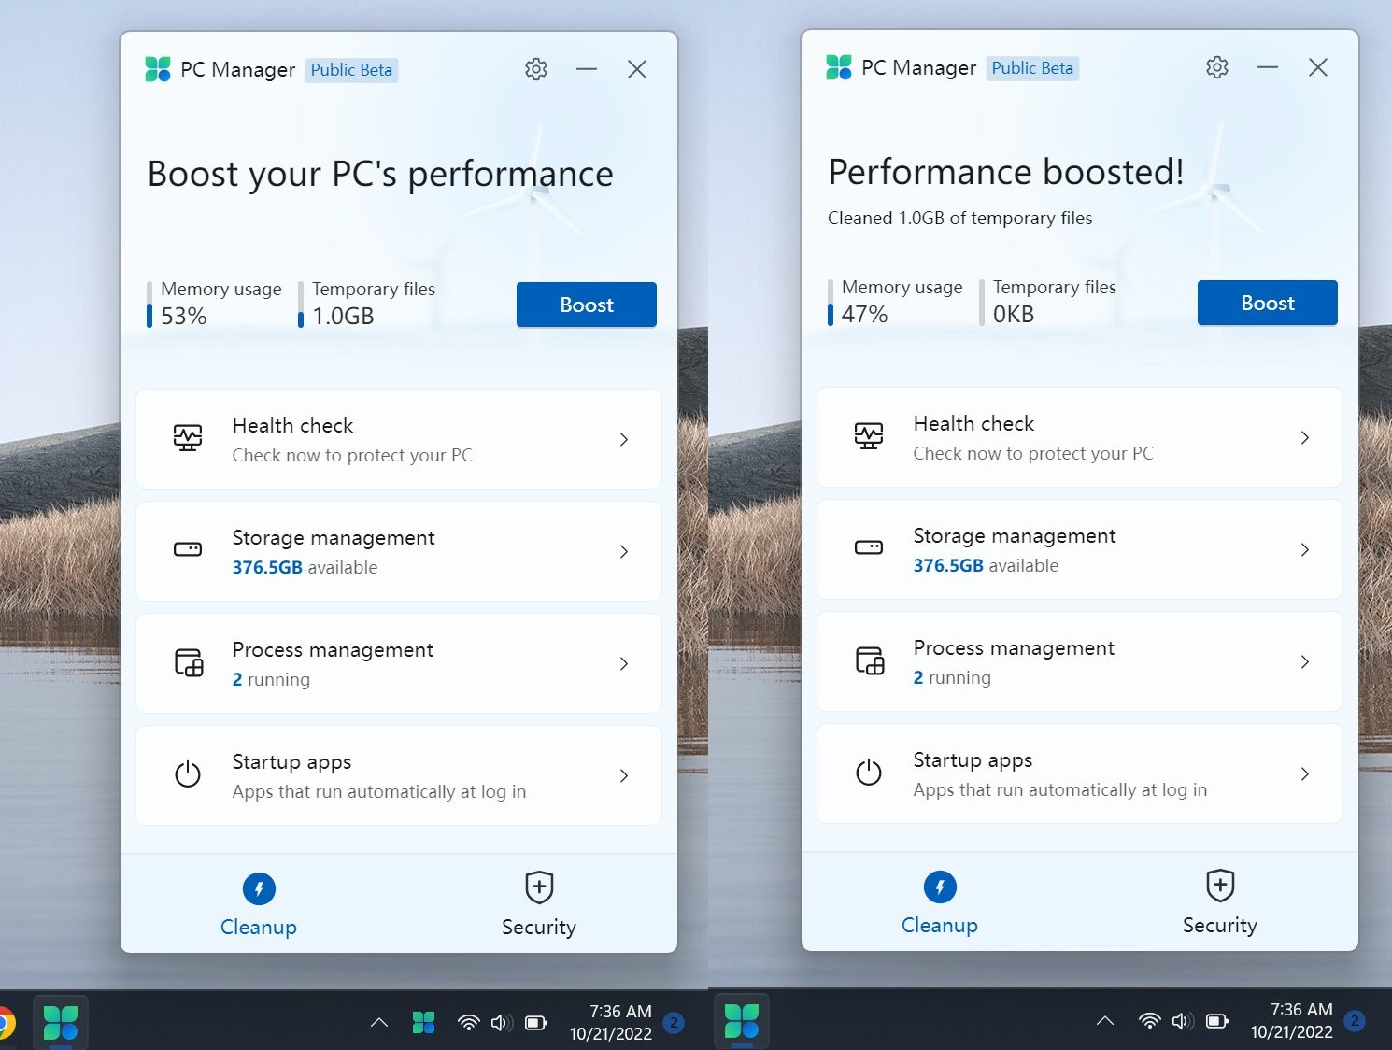The image size is (1392, 1050).
Task: Click PC Manager tray icon in left system tray
Action: (424, 1023)
